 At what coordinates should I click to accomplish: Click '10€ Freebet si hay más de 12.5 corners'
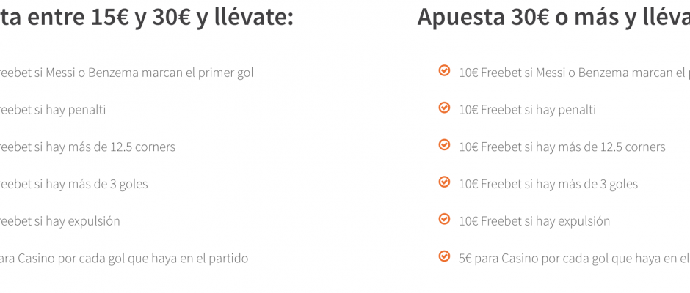point(562,146)
